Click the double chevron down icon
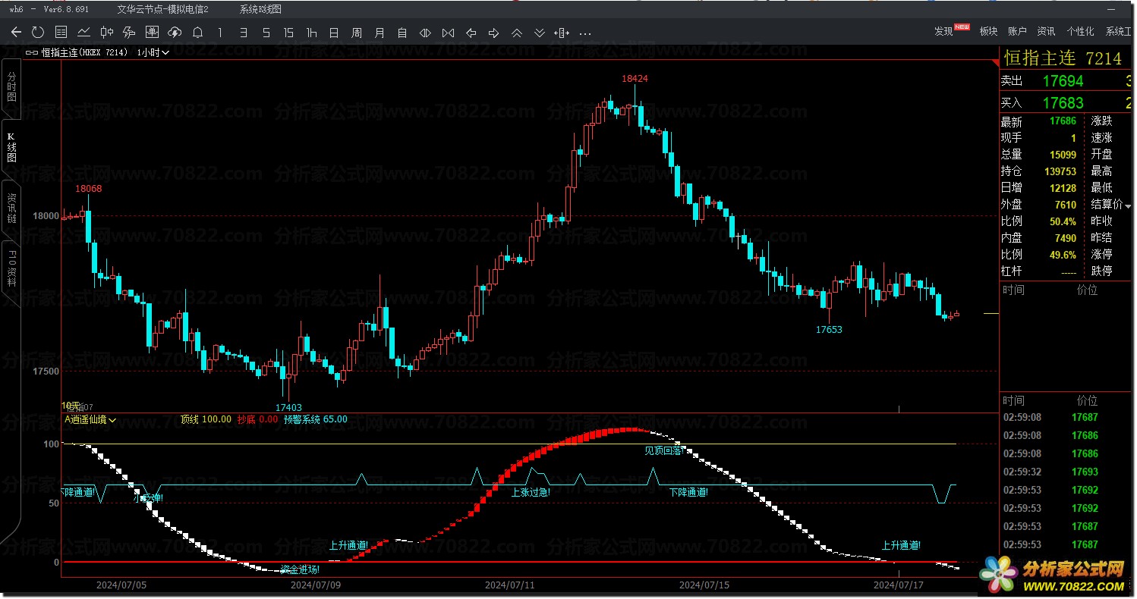Viewport: 1137px width, 599px height. click(x=540, y=33)
